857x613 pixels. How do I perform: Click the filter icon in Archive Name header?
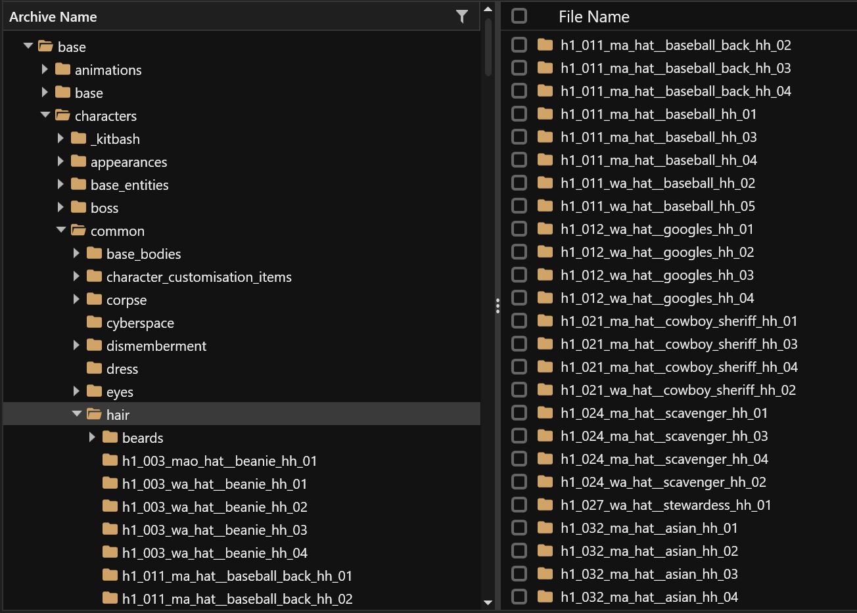click(462, 17)
